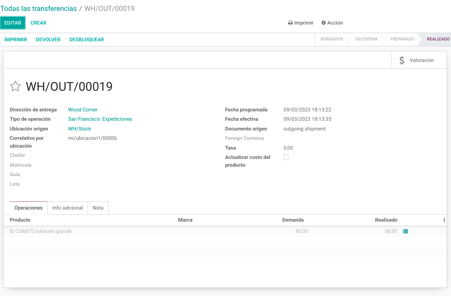Click the DEVOLVER button
The height and width of the screenshot is (296, 451).
pos(48,40)
